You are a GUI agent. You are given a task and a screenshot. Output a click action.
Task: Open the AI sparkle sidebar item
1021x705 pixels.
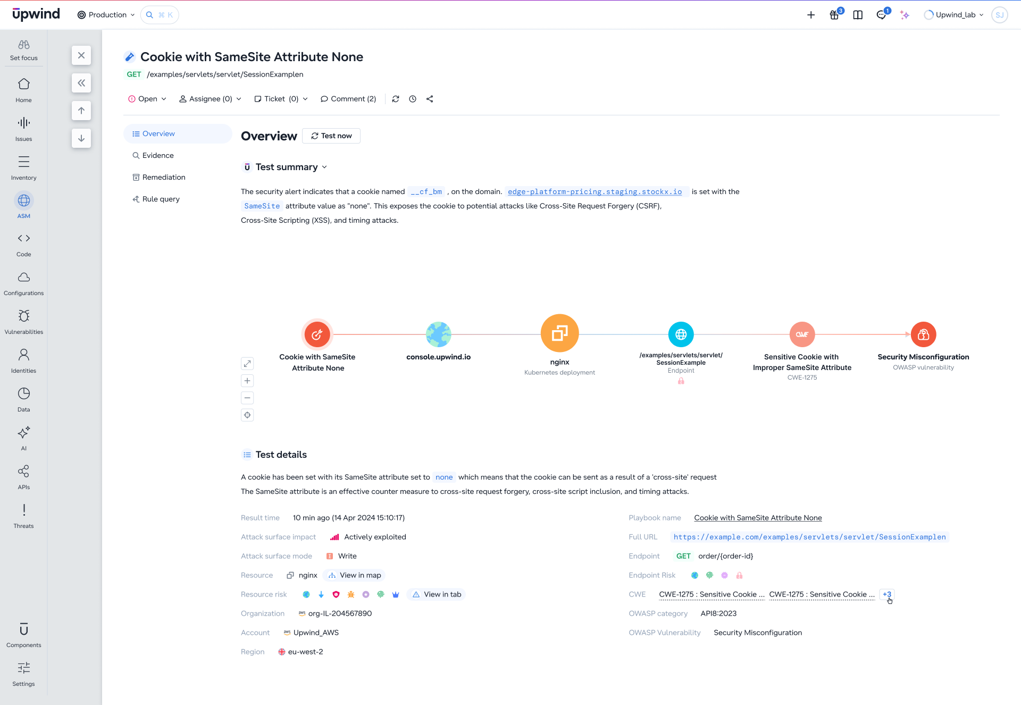(23, 439)
